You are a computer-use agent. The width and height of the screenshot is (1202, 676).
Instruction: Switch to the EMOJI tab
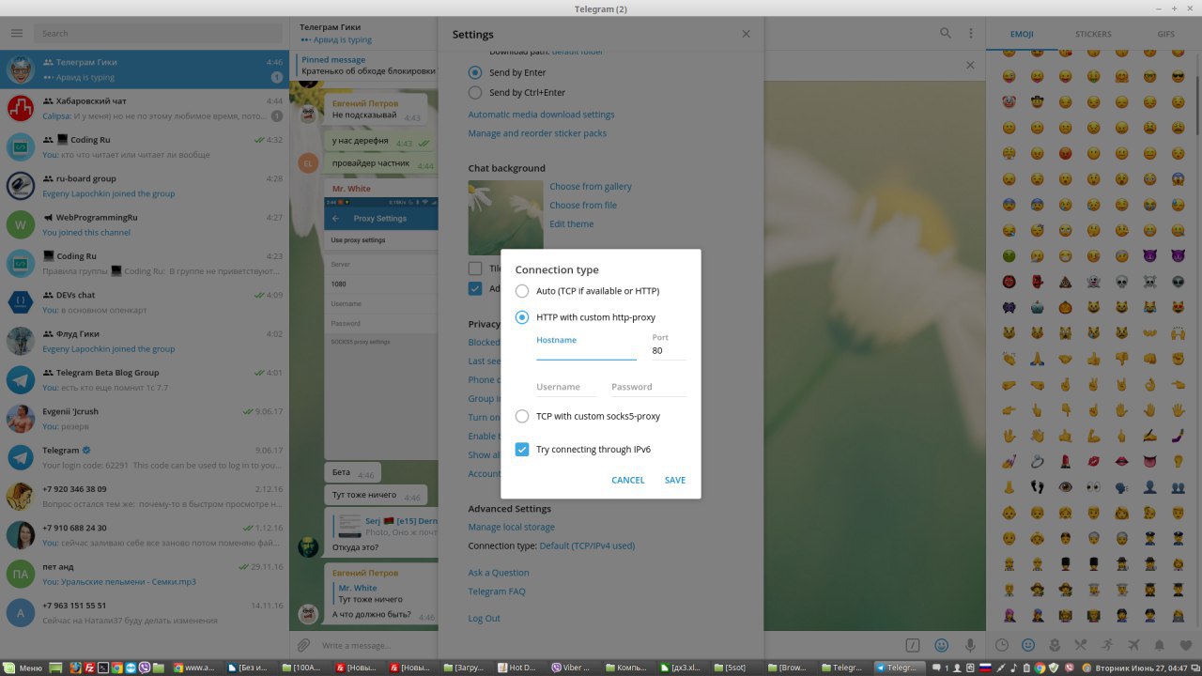point(1022,34)
